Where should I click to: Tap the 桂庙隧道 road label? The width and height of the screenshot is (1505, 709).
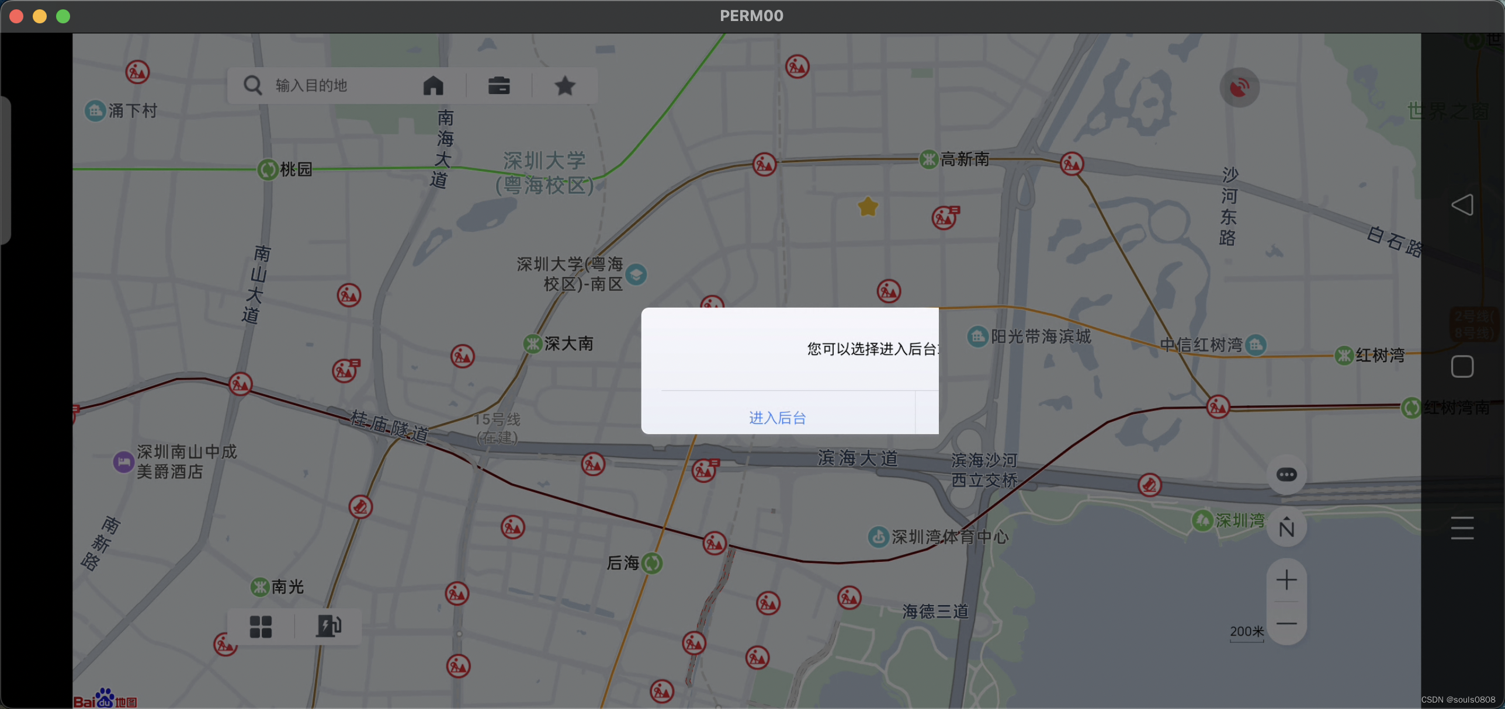(389, 426)
